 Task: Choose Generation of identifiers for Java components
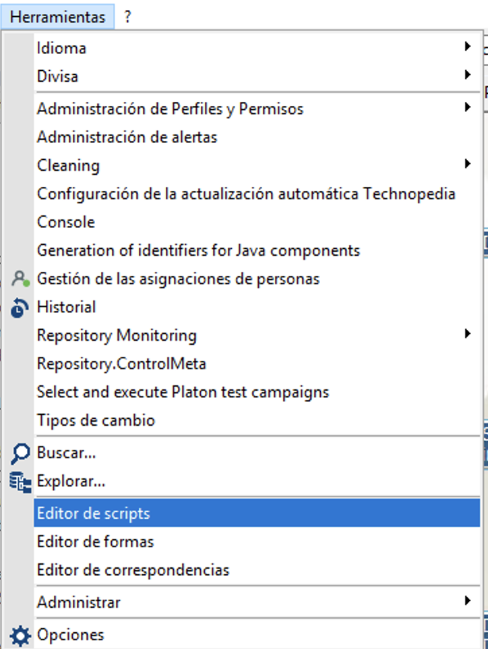(257, 250)
